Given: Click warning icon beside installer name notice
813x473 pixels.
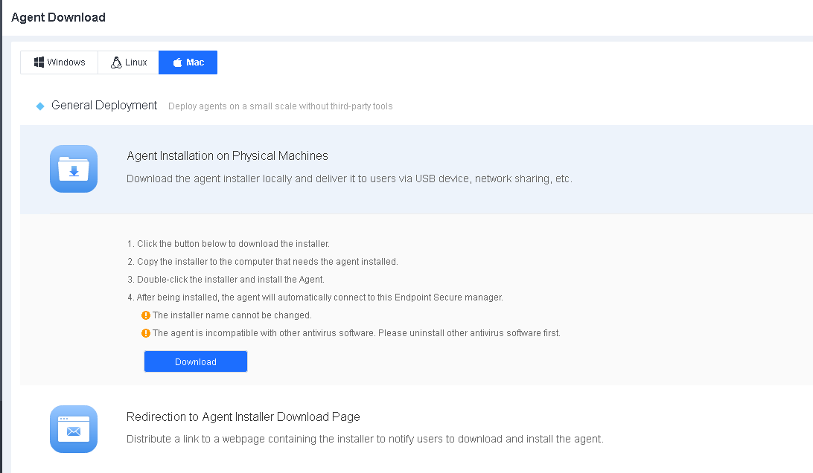Looking at the screenshot, I should point(146,315).
